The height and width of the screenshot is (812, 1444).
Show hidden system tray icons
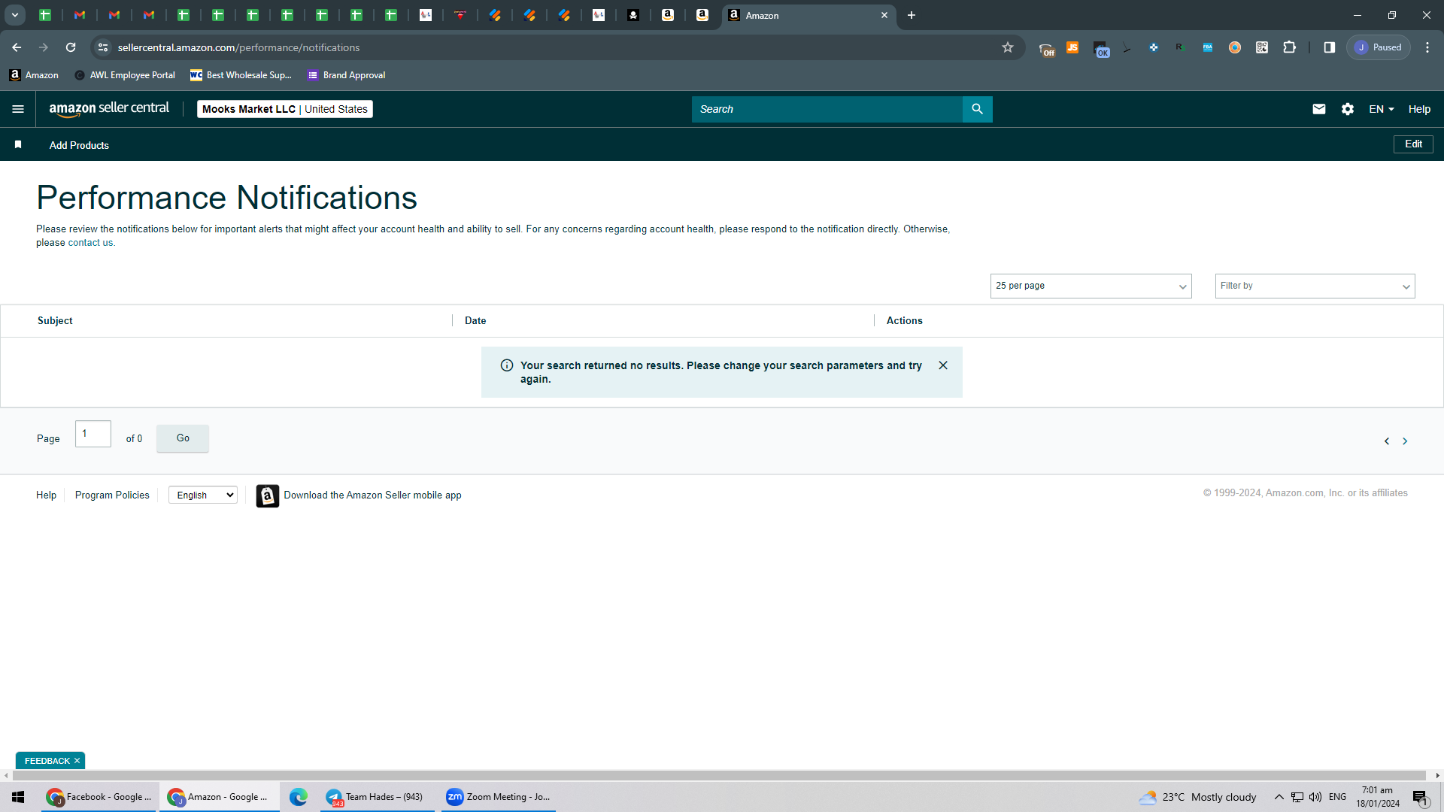pos(1279,797)
